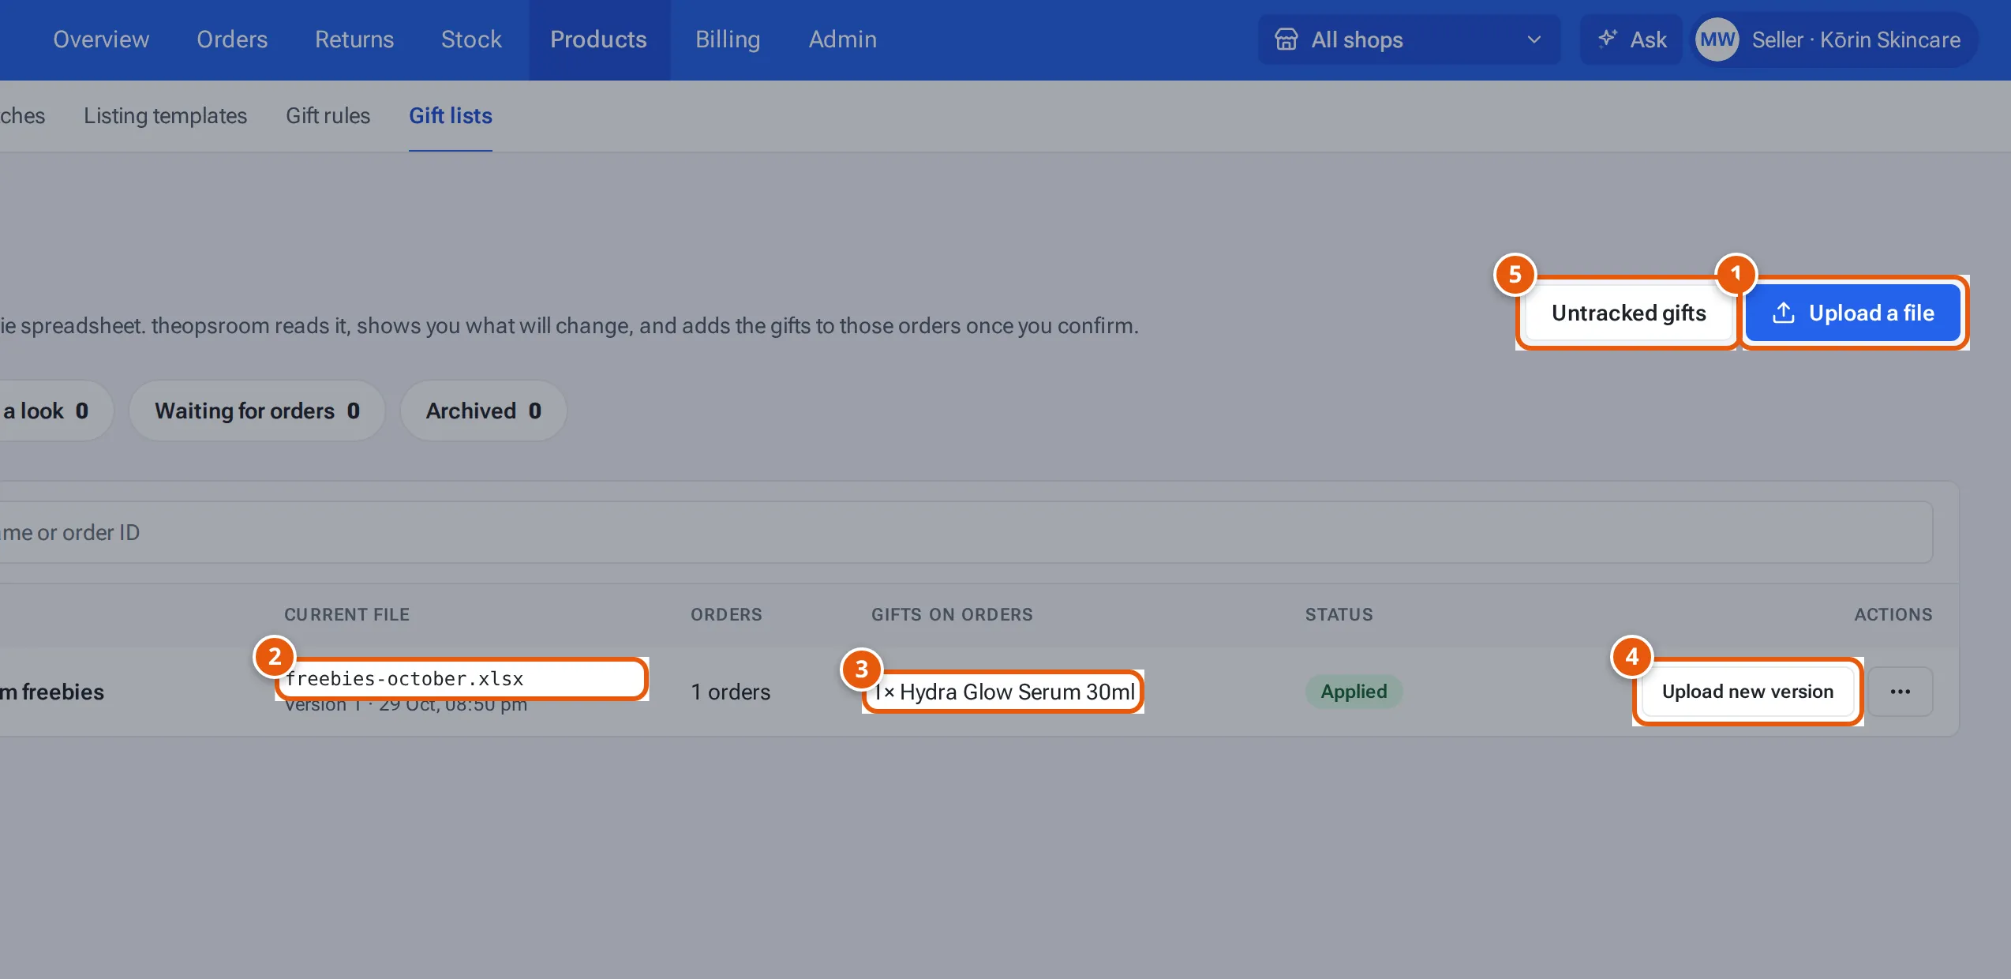Expand the All shops dropdown
This screenshot has width=2011, height=979.
coord(1409,39)
